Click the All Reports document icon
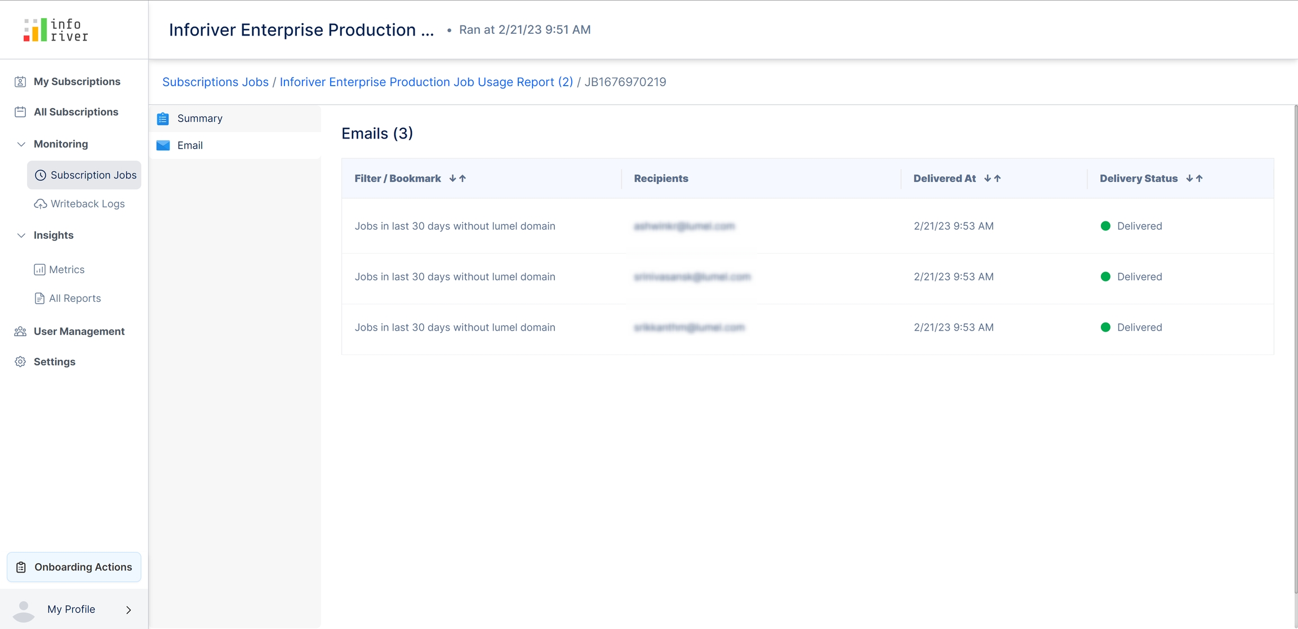Viewport: 1298px width, 629px height. (39, 298)
